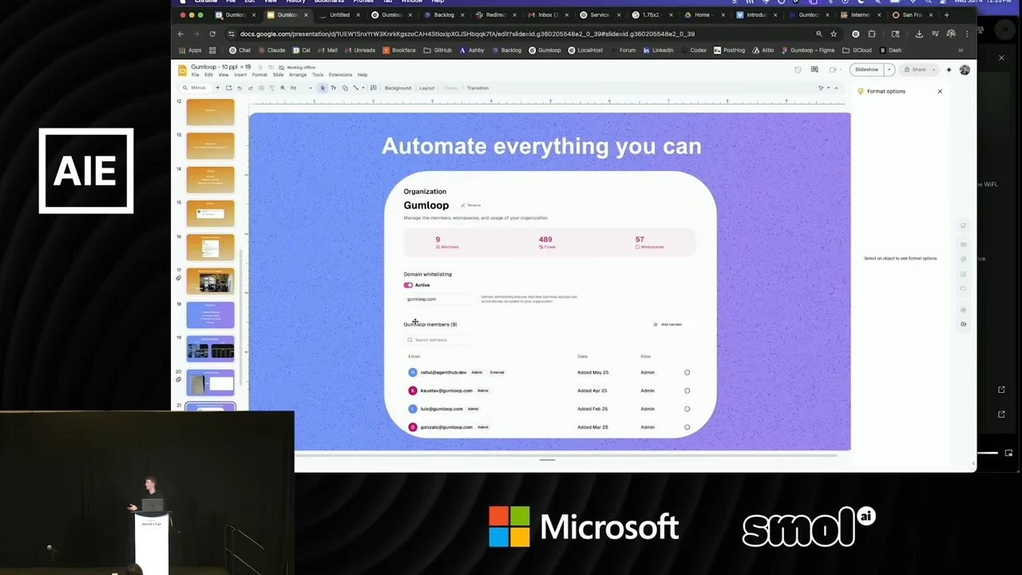Select the text box tool
1022x575 pixels.
[x=333, y=88]
